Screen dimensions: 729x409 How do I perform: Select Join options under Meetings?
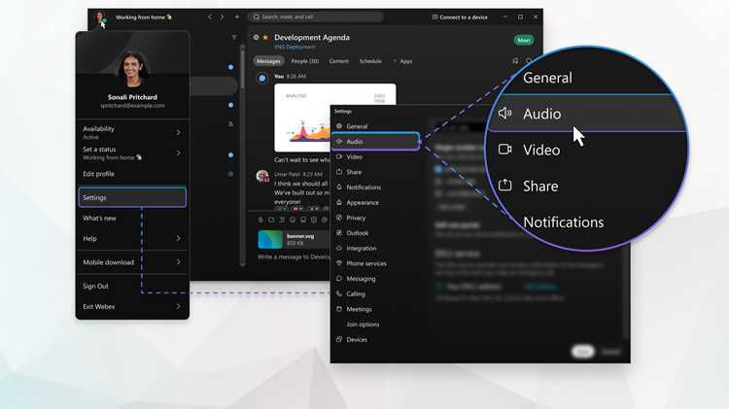[375, 324]
